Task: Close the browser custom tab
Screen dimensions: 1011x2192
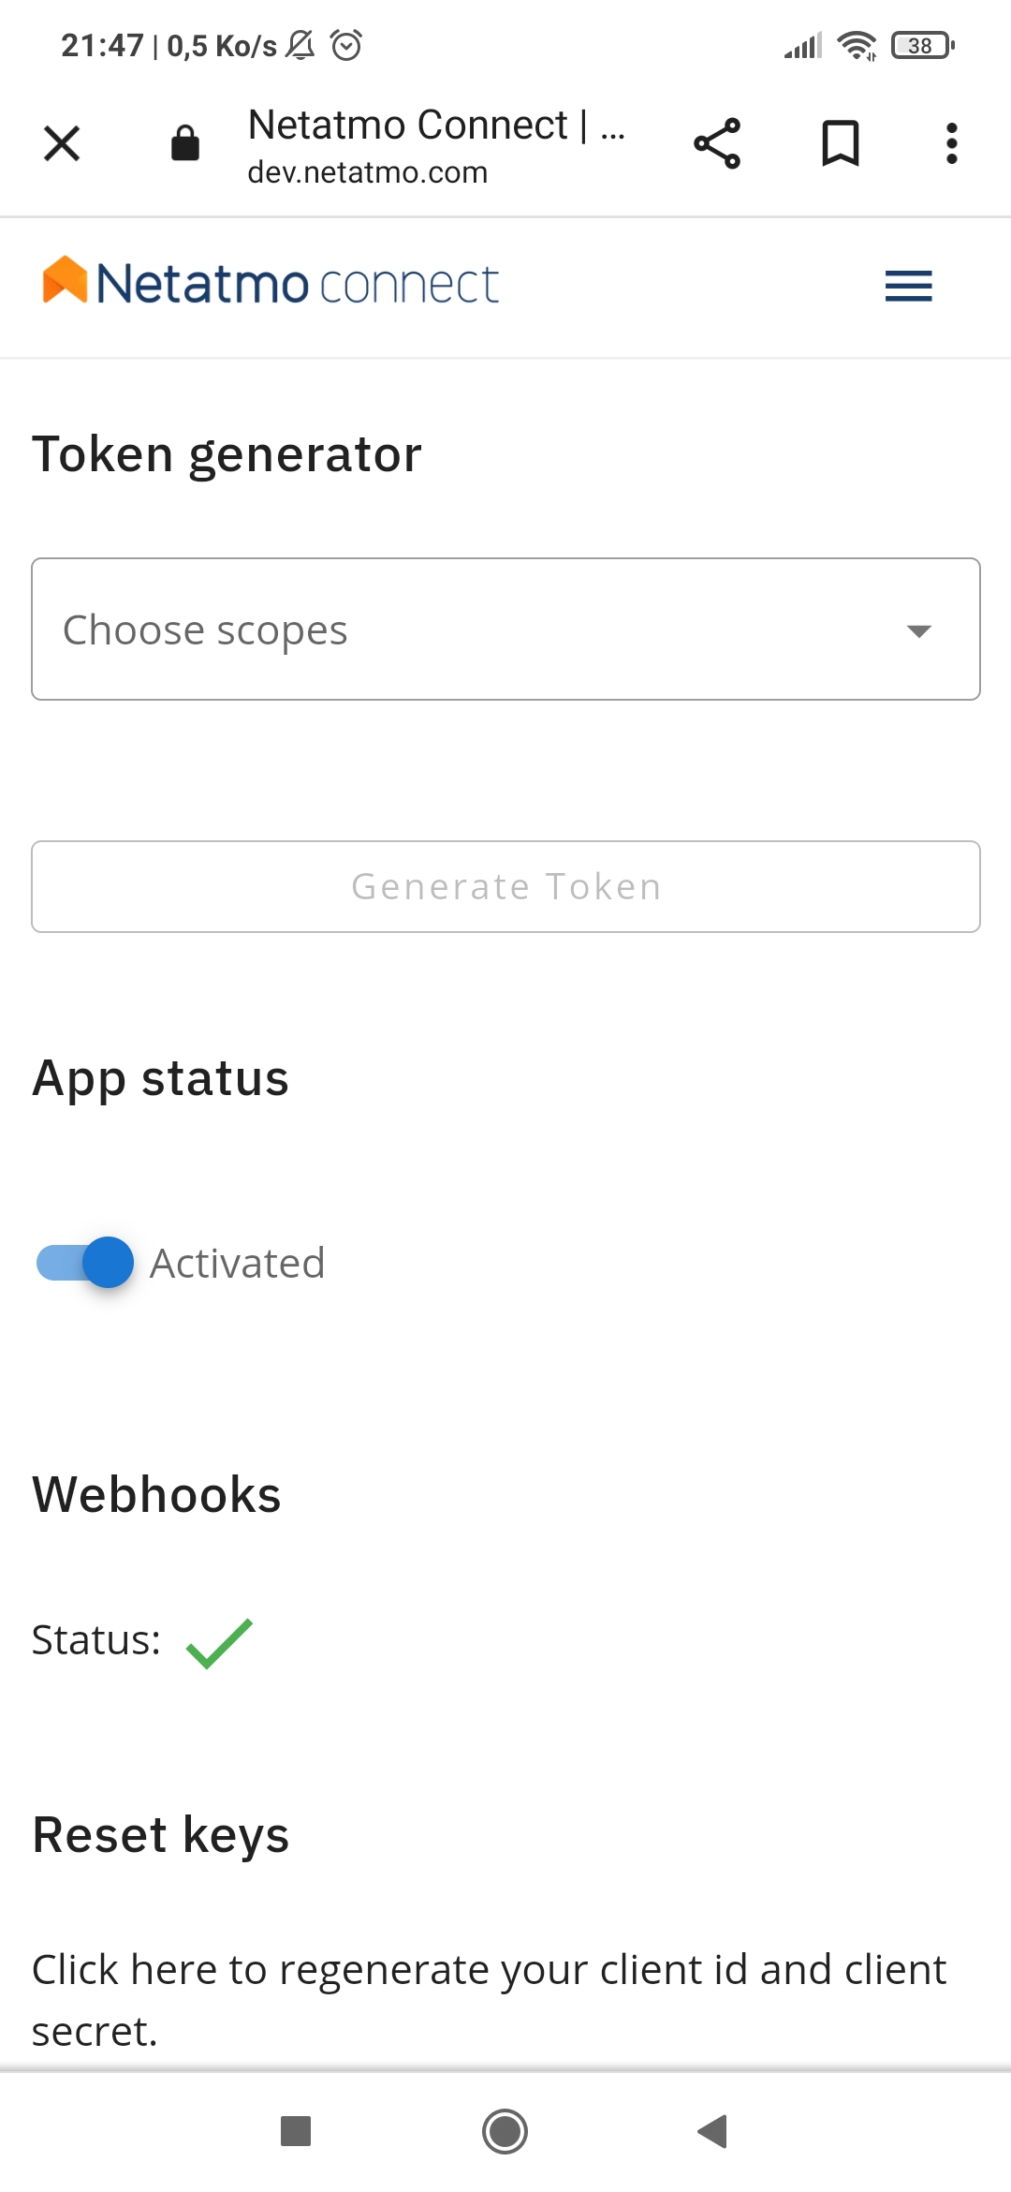Action: [62, 144]
